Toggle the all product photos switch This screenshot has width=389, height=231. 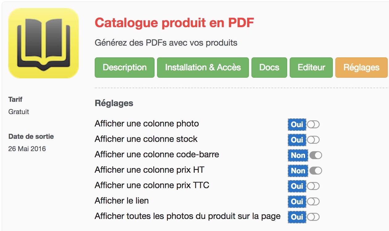coord(313,217)
